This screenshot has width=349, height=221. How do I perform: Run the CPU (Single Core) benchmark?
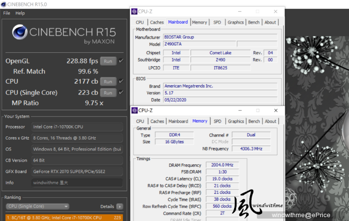click(108, 93)
